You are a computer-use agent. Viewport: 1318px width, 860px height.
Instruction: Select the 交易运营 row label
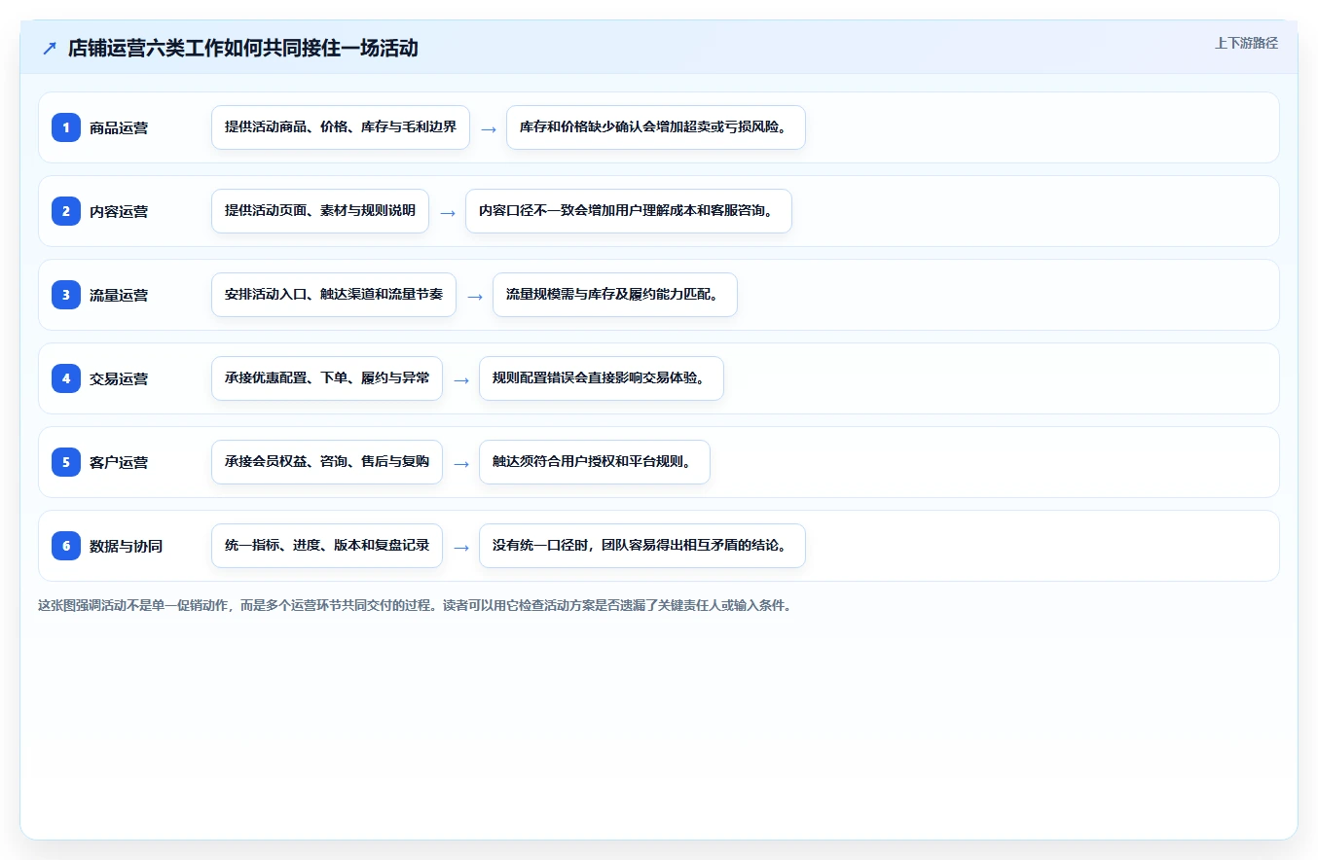coord(119,378)
